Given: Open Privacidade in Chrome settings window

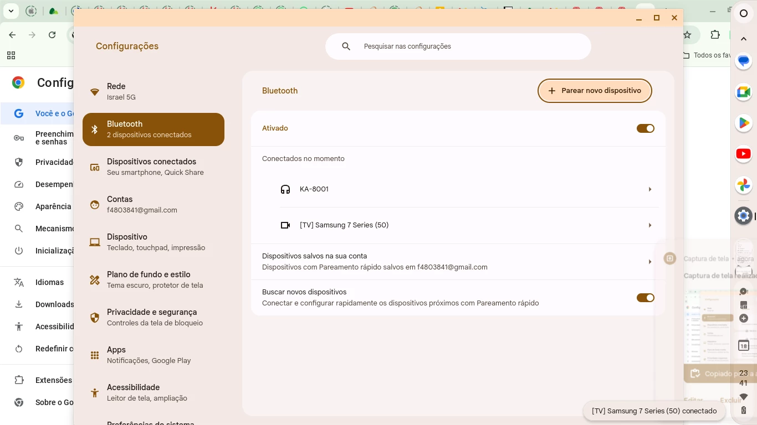Looking at the screenshot, I should pyautogui.click(x=38, y=162).
